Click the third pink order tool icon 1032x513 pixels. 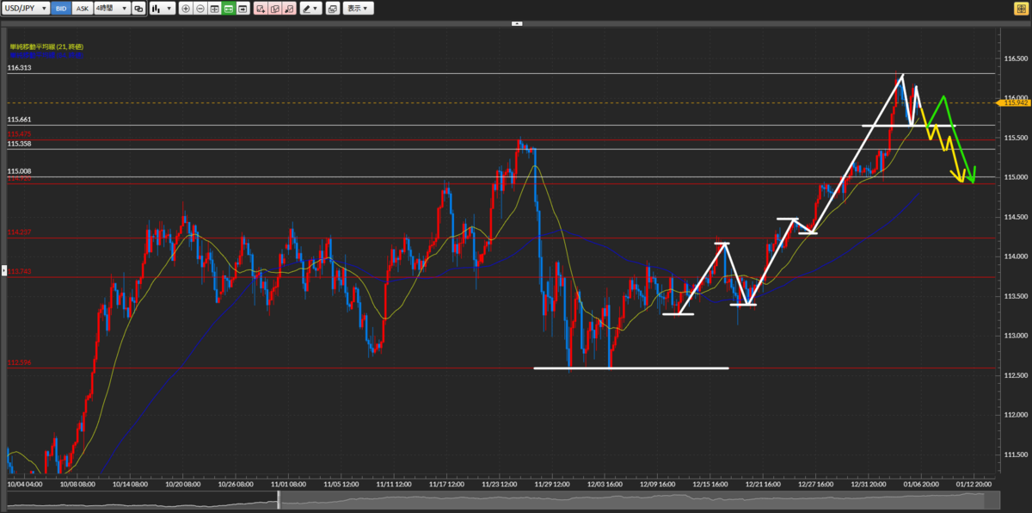pyautogui.click(x=289, y=8)
